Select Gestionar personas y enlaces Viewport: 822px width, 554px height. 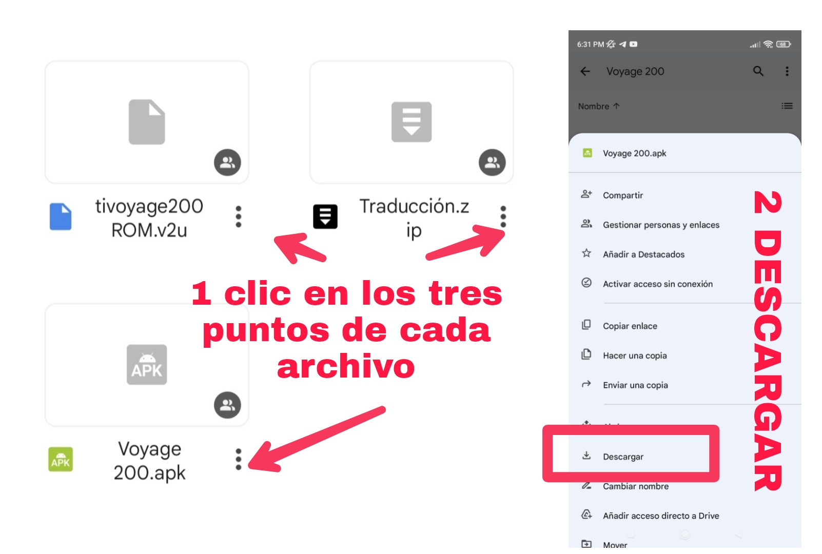(685, 225)
